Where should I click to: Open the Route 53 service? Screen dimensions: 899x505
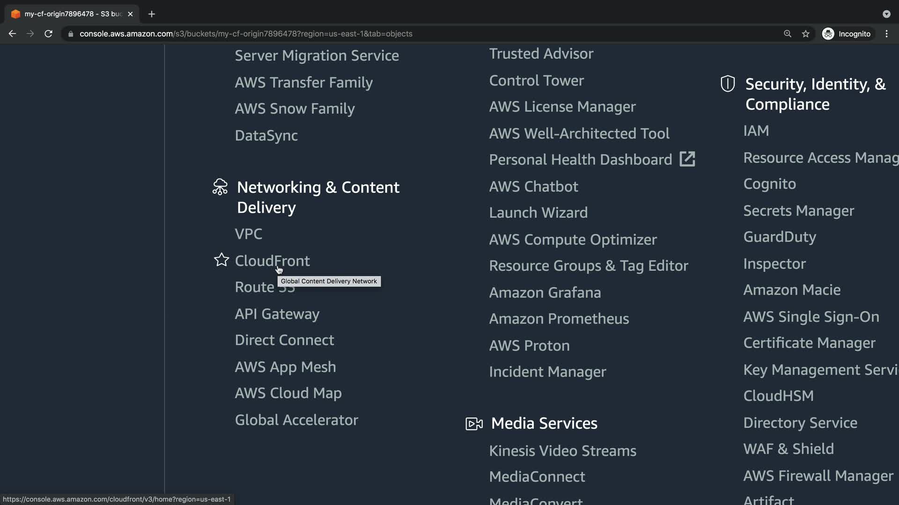[254, 287]
